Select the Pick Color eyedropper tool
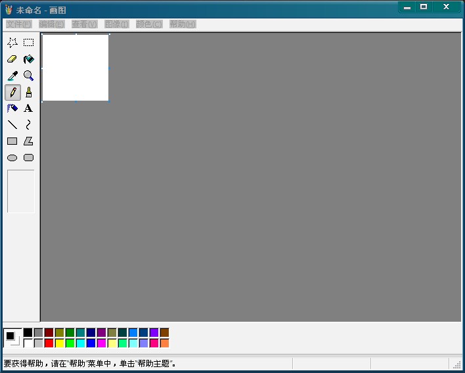This screenshot has width=465, height=373. tap(12, 76)
